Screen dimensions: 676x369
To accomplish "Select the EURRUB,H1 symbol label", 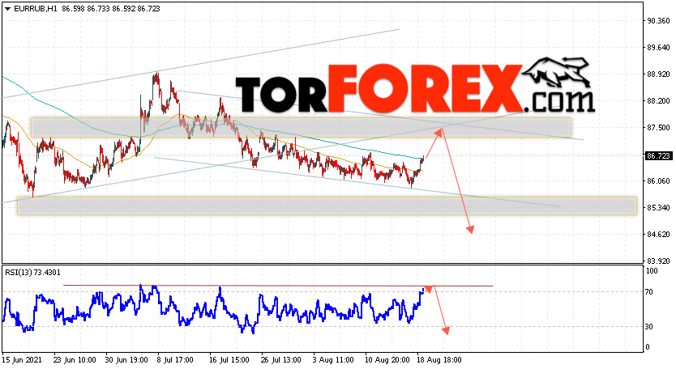I will (x=36, y=9).
